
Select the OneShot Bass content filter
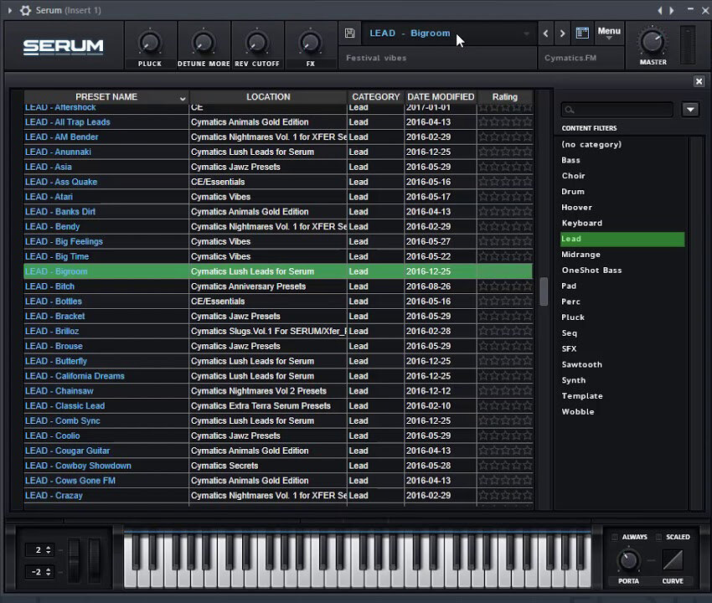pyautogui.click(x=591, y=271)
